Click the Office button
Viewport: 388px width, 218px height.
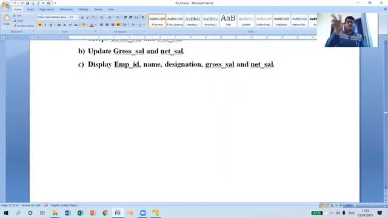[x=5, y=5]
